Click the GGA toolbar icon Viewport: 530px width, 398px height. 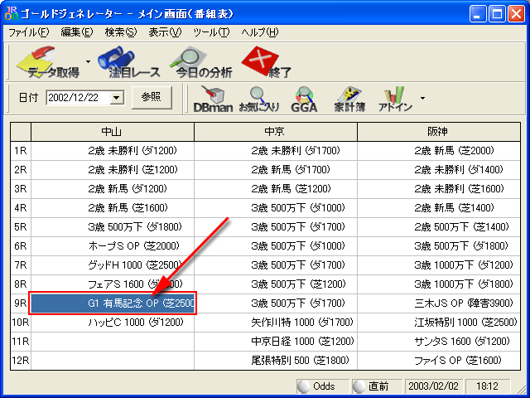point(304,99)
